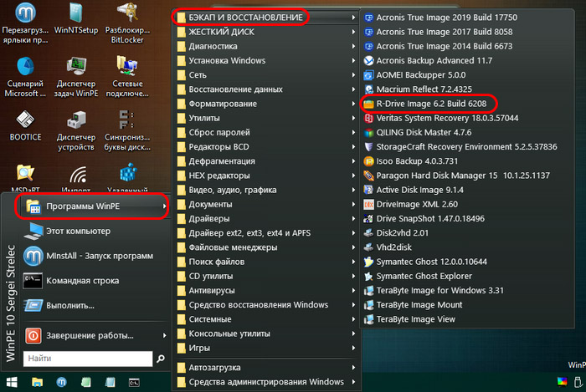The height and width of the screenshot is (392, 586).
Task: Launch Drive SnapShot 1.47.0.18496
Action: [424, 218]
